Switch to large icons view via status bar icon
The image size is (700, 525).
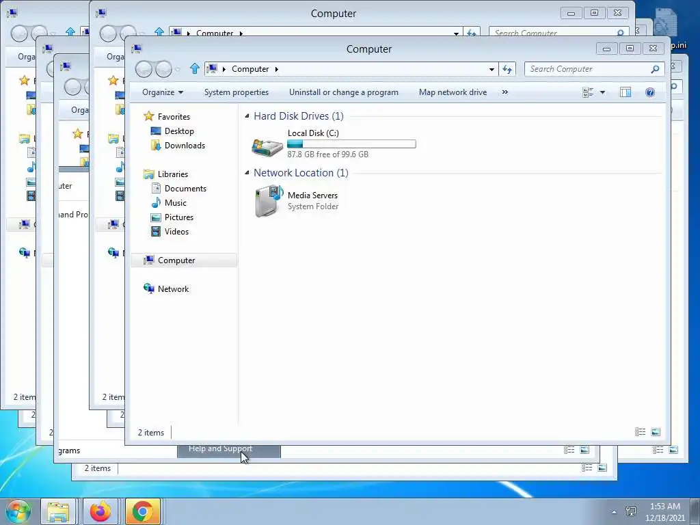[x=656, y=432]
